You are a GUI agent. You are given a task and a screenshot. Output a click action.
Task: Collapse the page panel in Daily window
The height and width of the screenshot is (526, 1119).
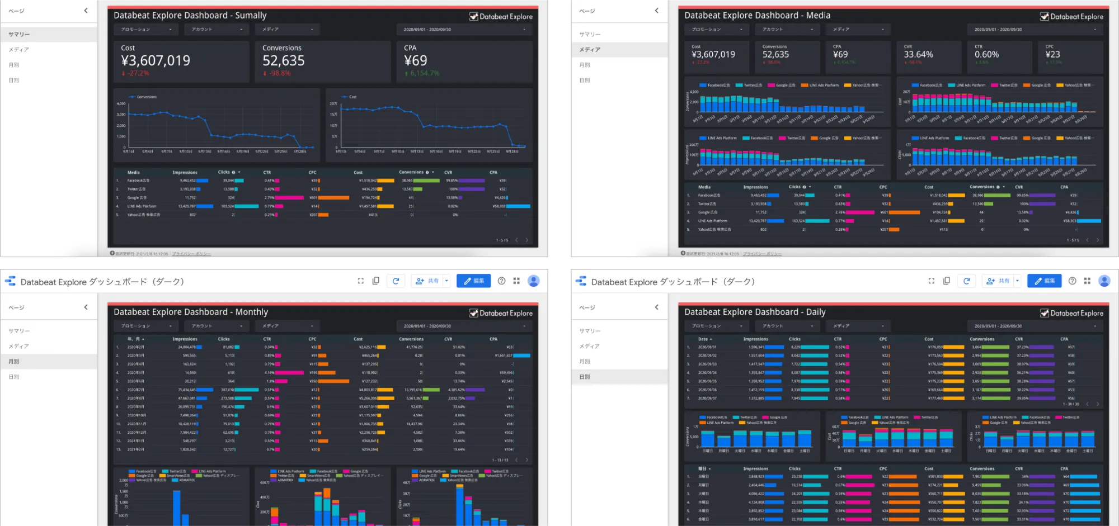tap(656, 307)
